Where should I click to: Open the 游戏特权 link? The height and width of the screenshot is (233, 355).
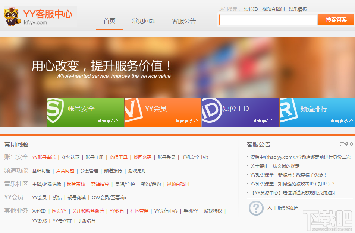pyautogui.click(x=213, y=211)
